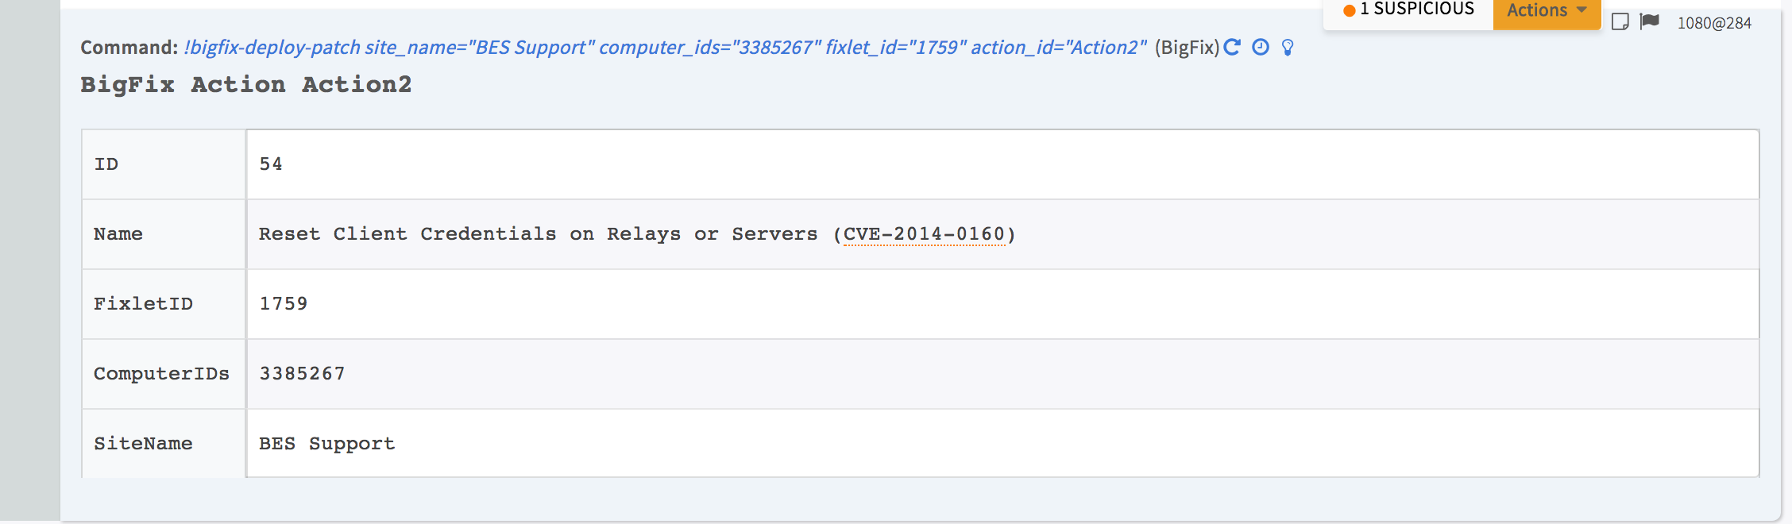Open the sticky note icon
The image size is (1792, 524).
(1620, 21)
